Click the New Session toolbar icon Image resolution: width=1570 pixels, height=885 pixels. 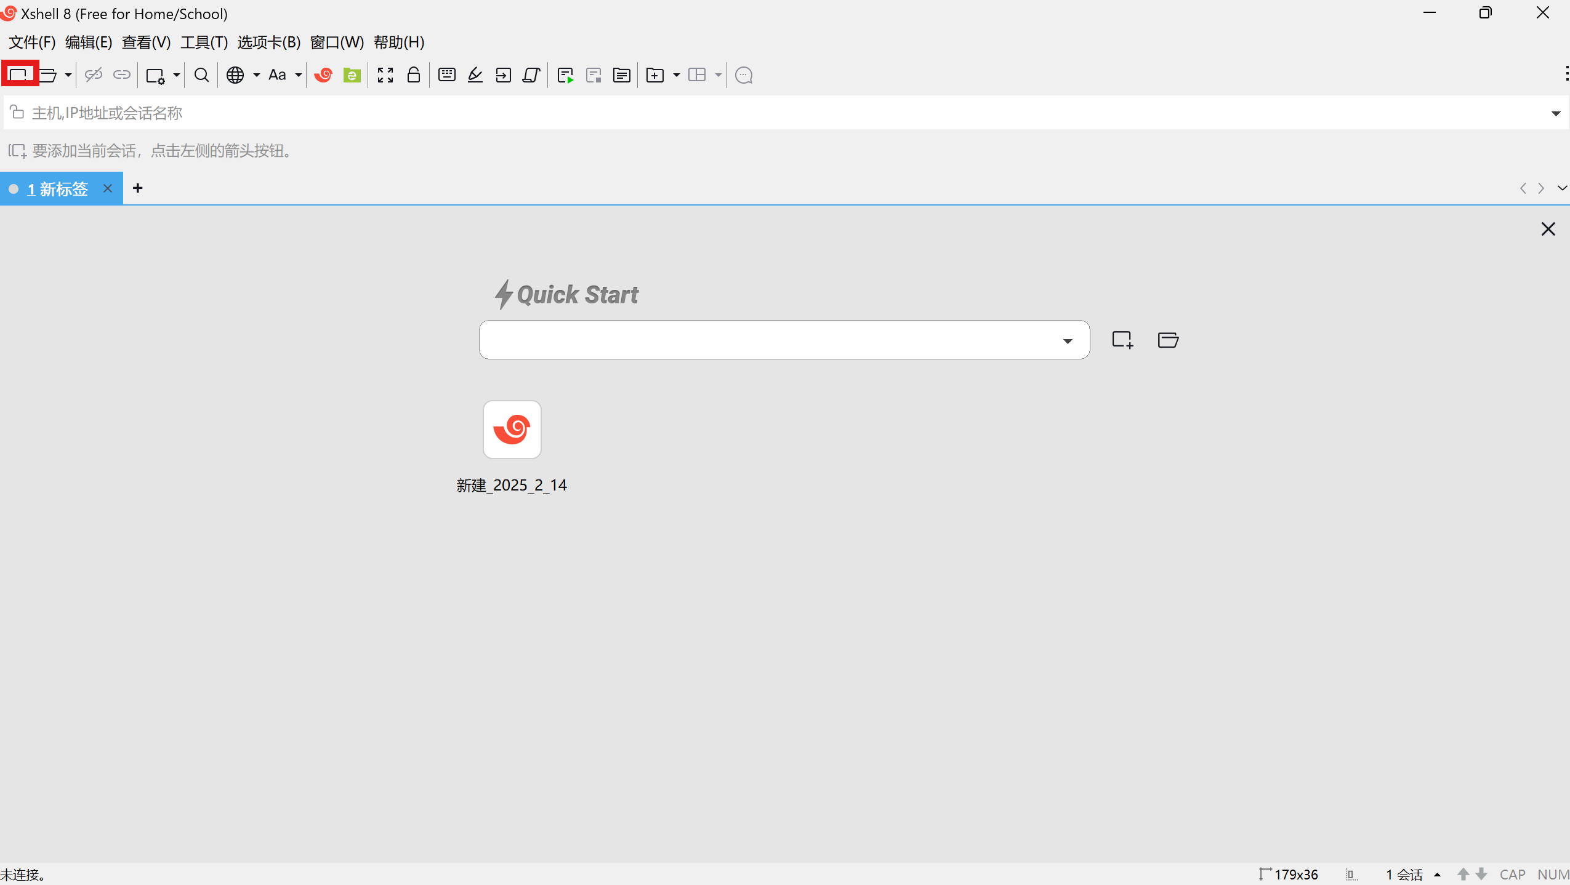pos(19,74)
